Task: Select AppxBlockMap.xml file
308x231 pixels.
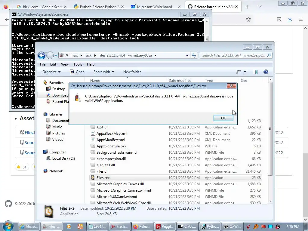Action: tap(112, 133)
